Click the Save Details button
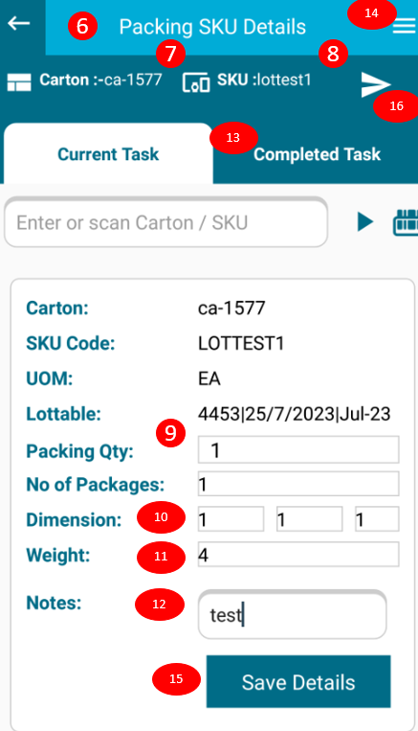The height and width of the screenshot is (731, 418). click(298, 681)
